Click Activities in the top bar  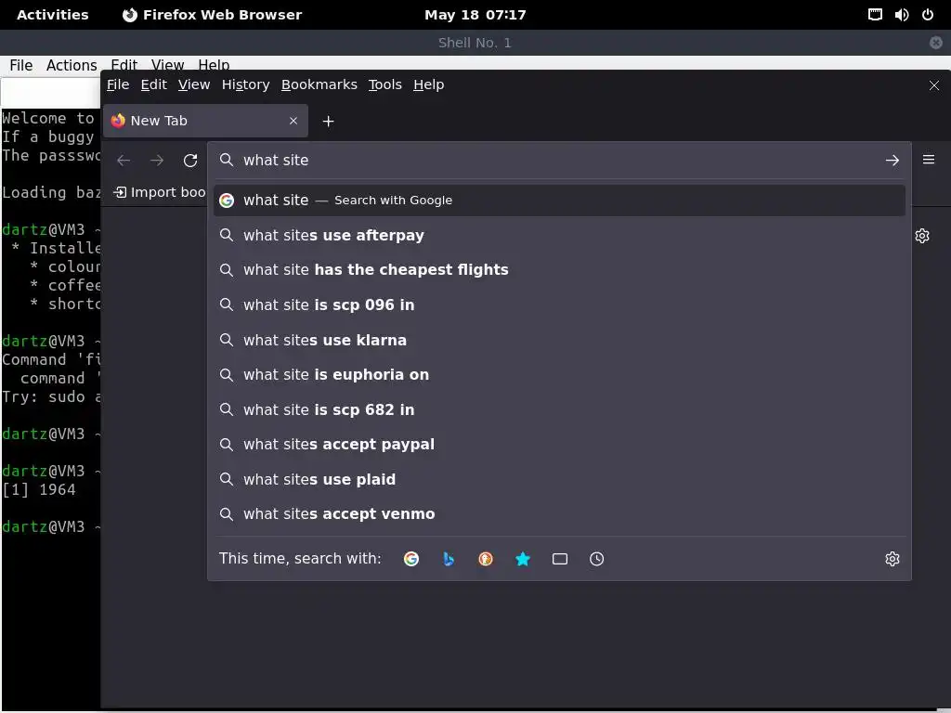coord(53,15)
